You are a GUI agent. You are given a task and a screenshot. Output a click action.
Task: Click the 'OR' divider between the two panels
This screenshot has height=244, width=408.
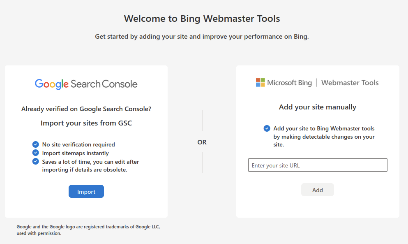click(202, 142)
